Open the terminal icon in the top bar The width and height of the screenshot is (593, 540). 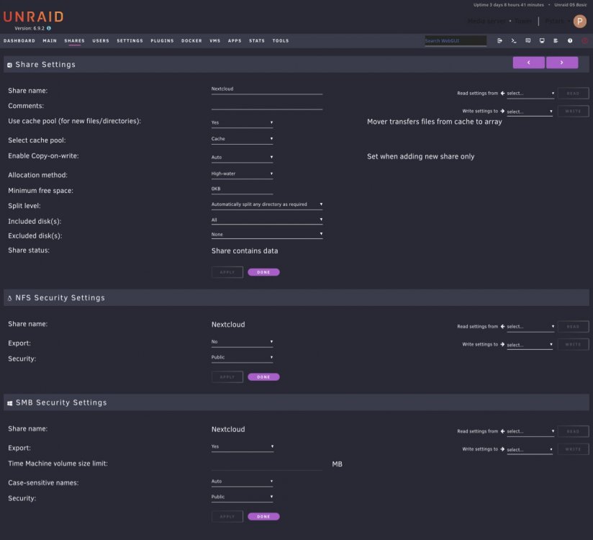[514, 40]
